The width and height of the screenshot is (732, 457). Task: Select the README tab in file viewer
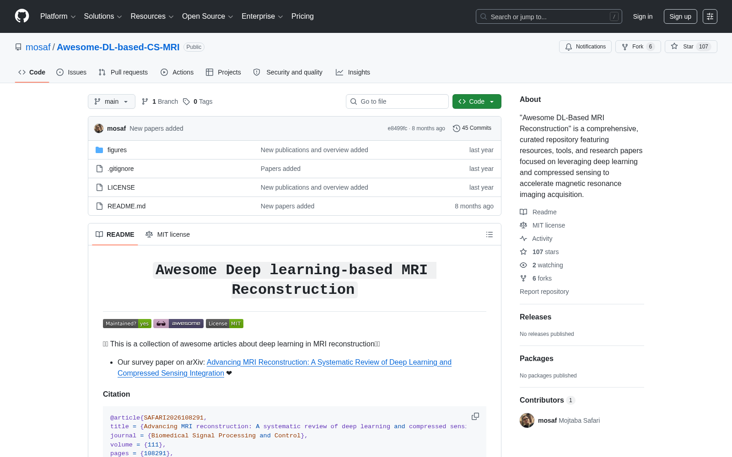pos(115,234)
